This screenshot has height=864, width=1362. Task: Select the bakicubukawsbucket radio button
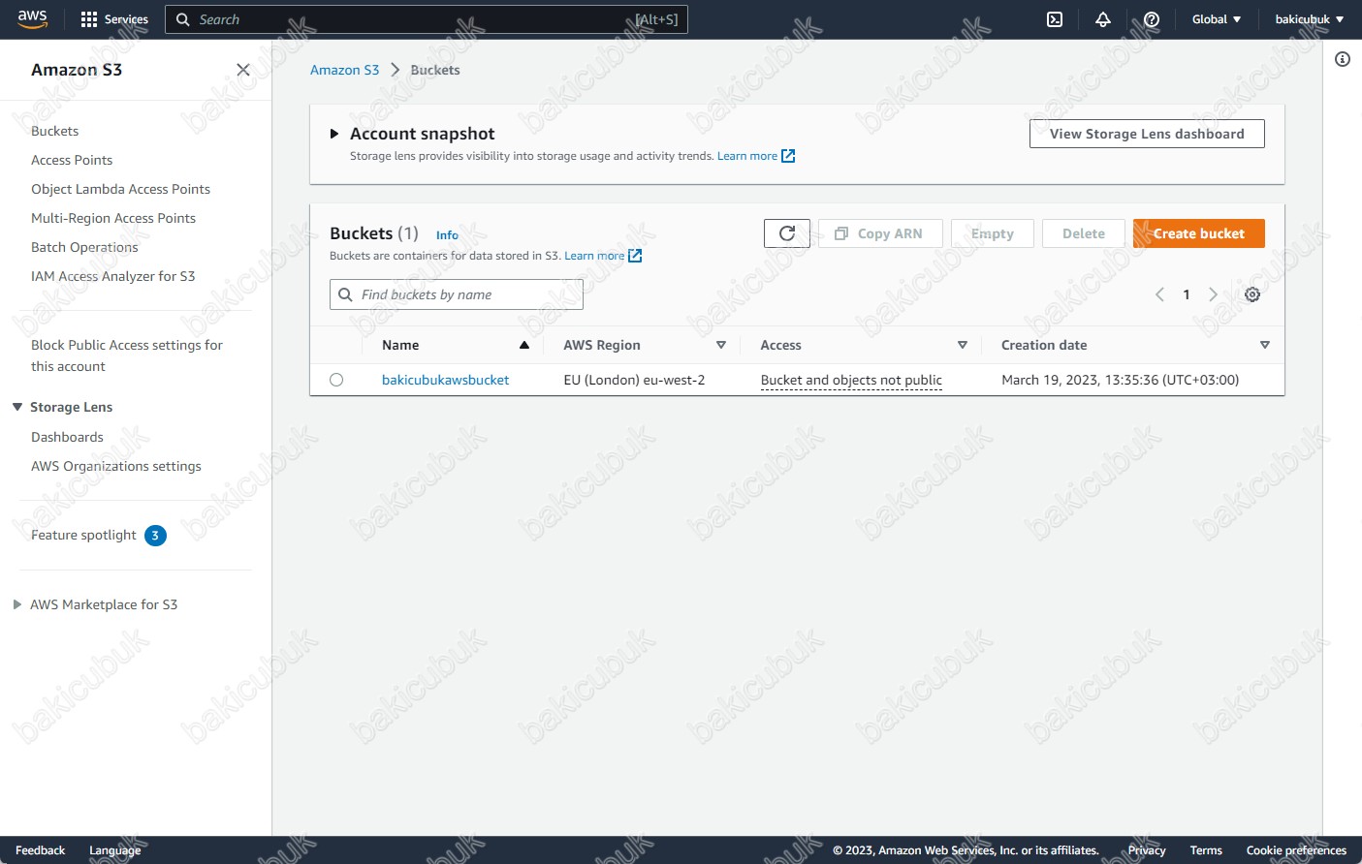coord(336,380)
